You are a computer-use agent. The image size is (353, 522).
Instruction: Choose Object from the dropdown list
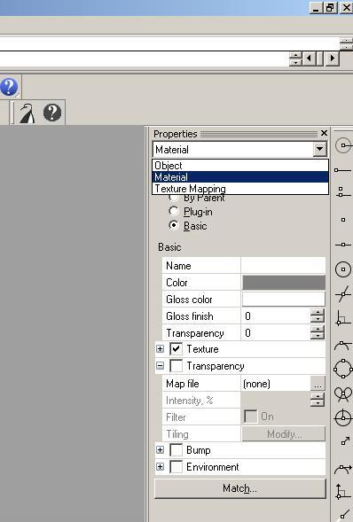[x=240, y=166]
